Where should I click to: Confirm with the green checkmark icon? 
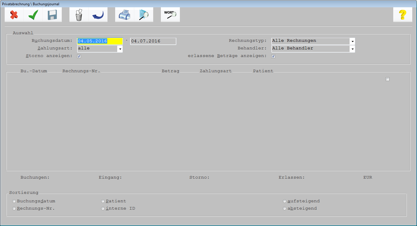click(33, 15)
